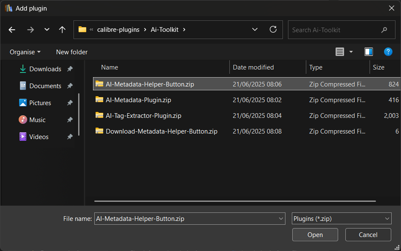Viewport: 401px width, 251px height.
Task: Click the dialog resize grip corner
Action: 397,248
